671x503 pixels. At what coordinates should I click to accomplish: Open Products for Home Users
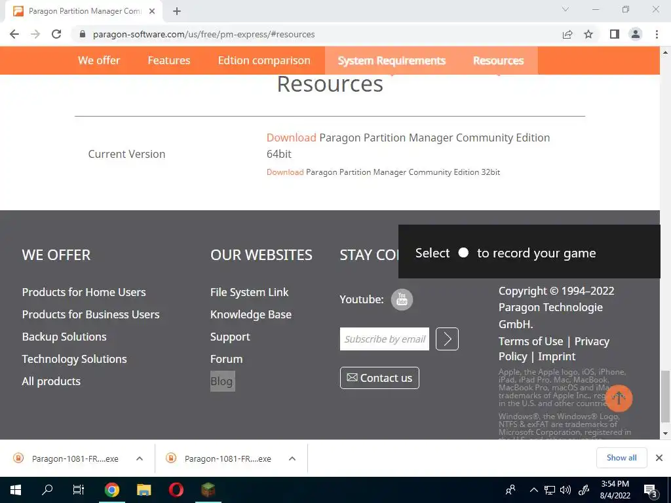click(x=84, y=292)
